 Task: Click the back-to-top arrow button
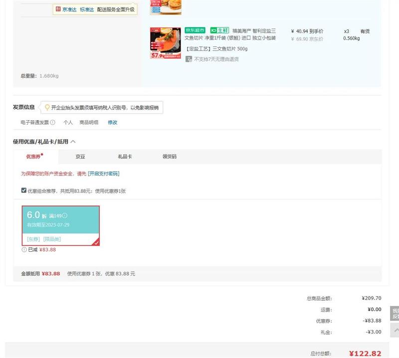click(x=395, y=330)
